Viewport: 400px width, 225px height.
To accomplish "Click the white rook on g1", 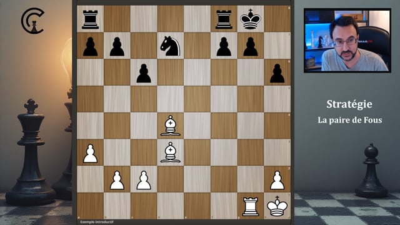I will (251, 206).
